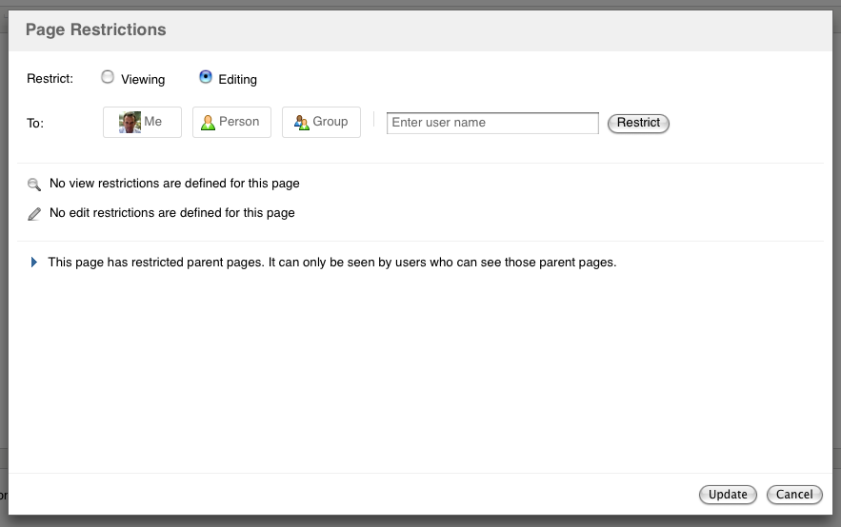Click the Update button
Screen dimensions: 841x527
(x=728, y=495)
